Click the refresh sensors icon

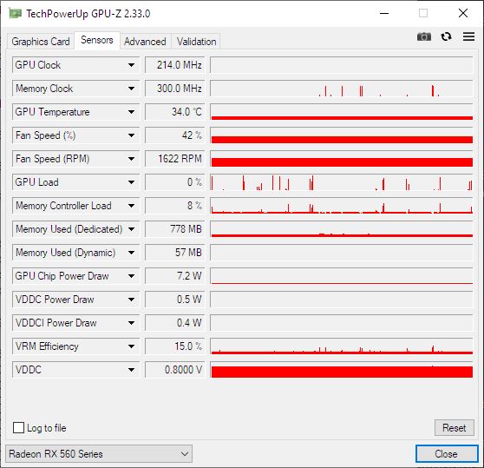(x=446, y=36)
